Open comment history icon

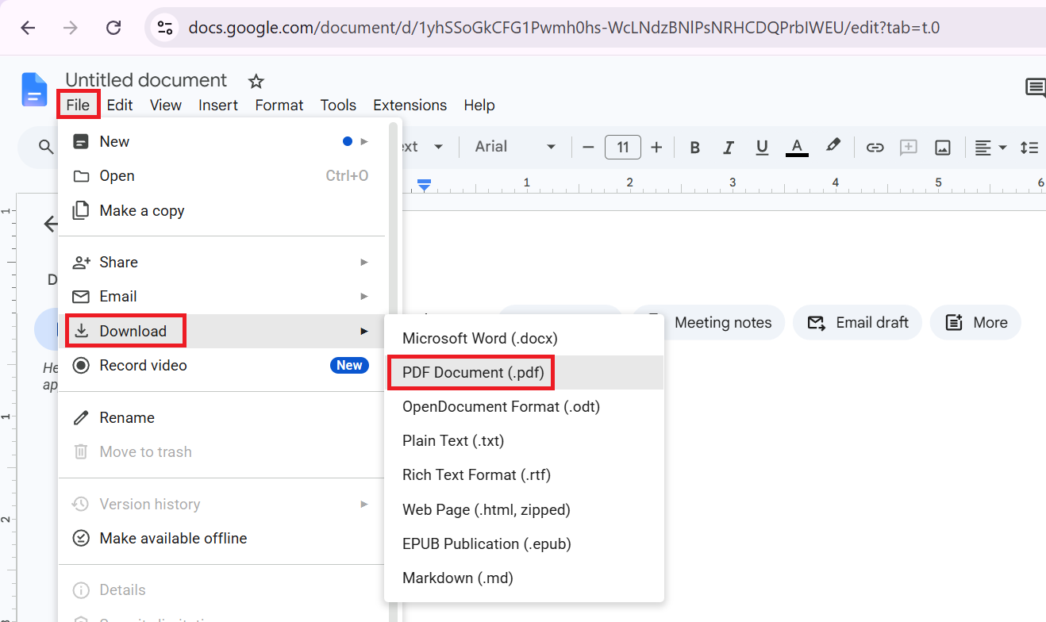tap(1035, 88)
